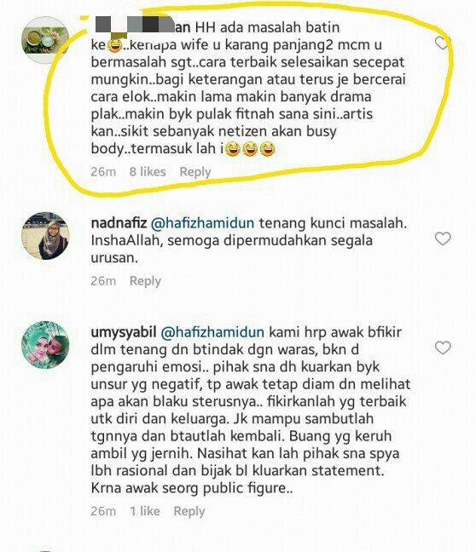Reply to nadnafiz's comment

[145, 281]
